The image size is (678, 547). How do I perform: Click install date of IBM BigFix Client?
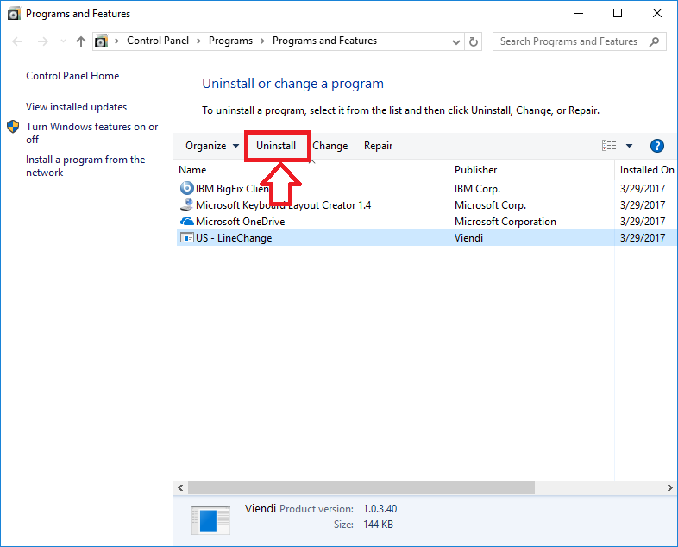point(643,189)
